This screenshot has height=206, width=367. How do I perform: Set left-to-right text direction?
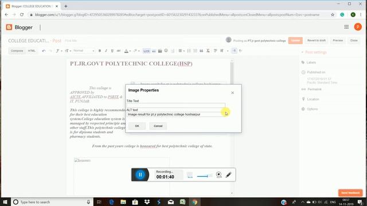click(235, 51)
